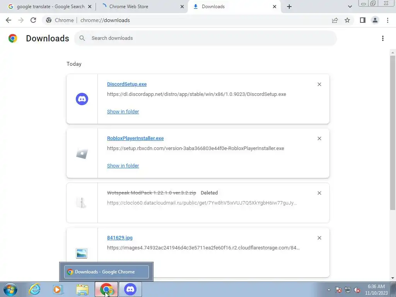Close the Chrome Web Store tab
The width and height of the screenshot is (396, 297).
182,7
